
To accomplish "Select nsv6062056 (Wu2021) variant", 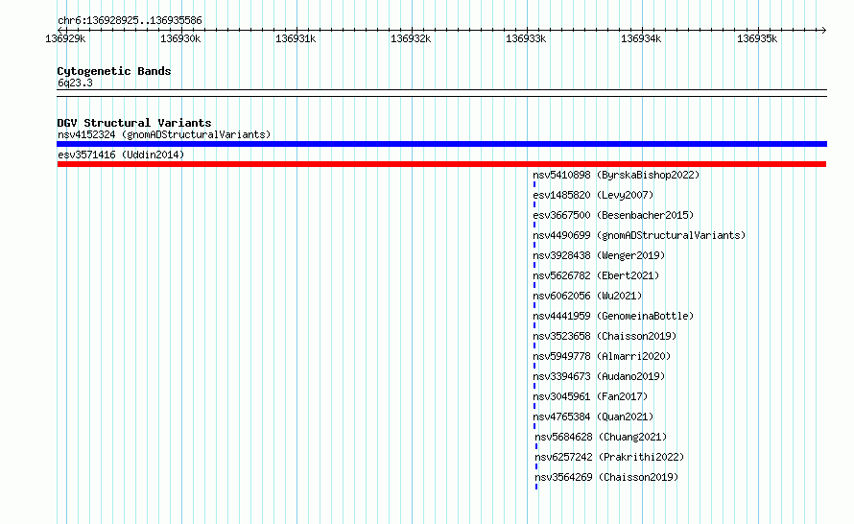I will tap(587, 296).
